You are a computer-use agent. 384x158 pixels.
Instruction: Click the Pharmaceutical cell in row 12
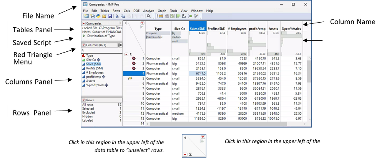(158, 114)
